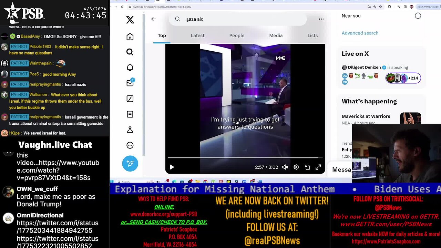Open the Notifications bell icon
Screen dimensions: 441x248
point(130,68)
